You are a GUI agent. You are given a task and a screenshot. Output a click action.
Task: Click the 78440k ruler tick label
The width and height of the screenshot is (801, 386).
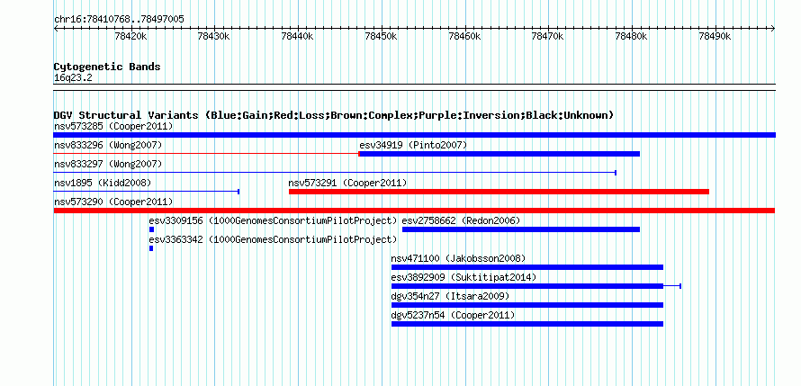point(298,36)
